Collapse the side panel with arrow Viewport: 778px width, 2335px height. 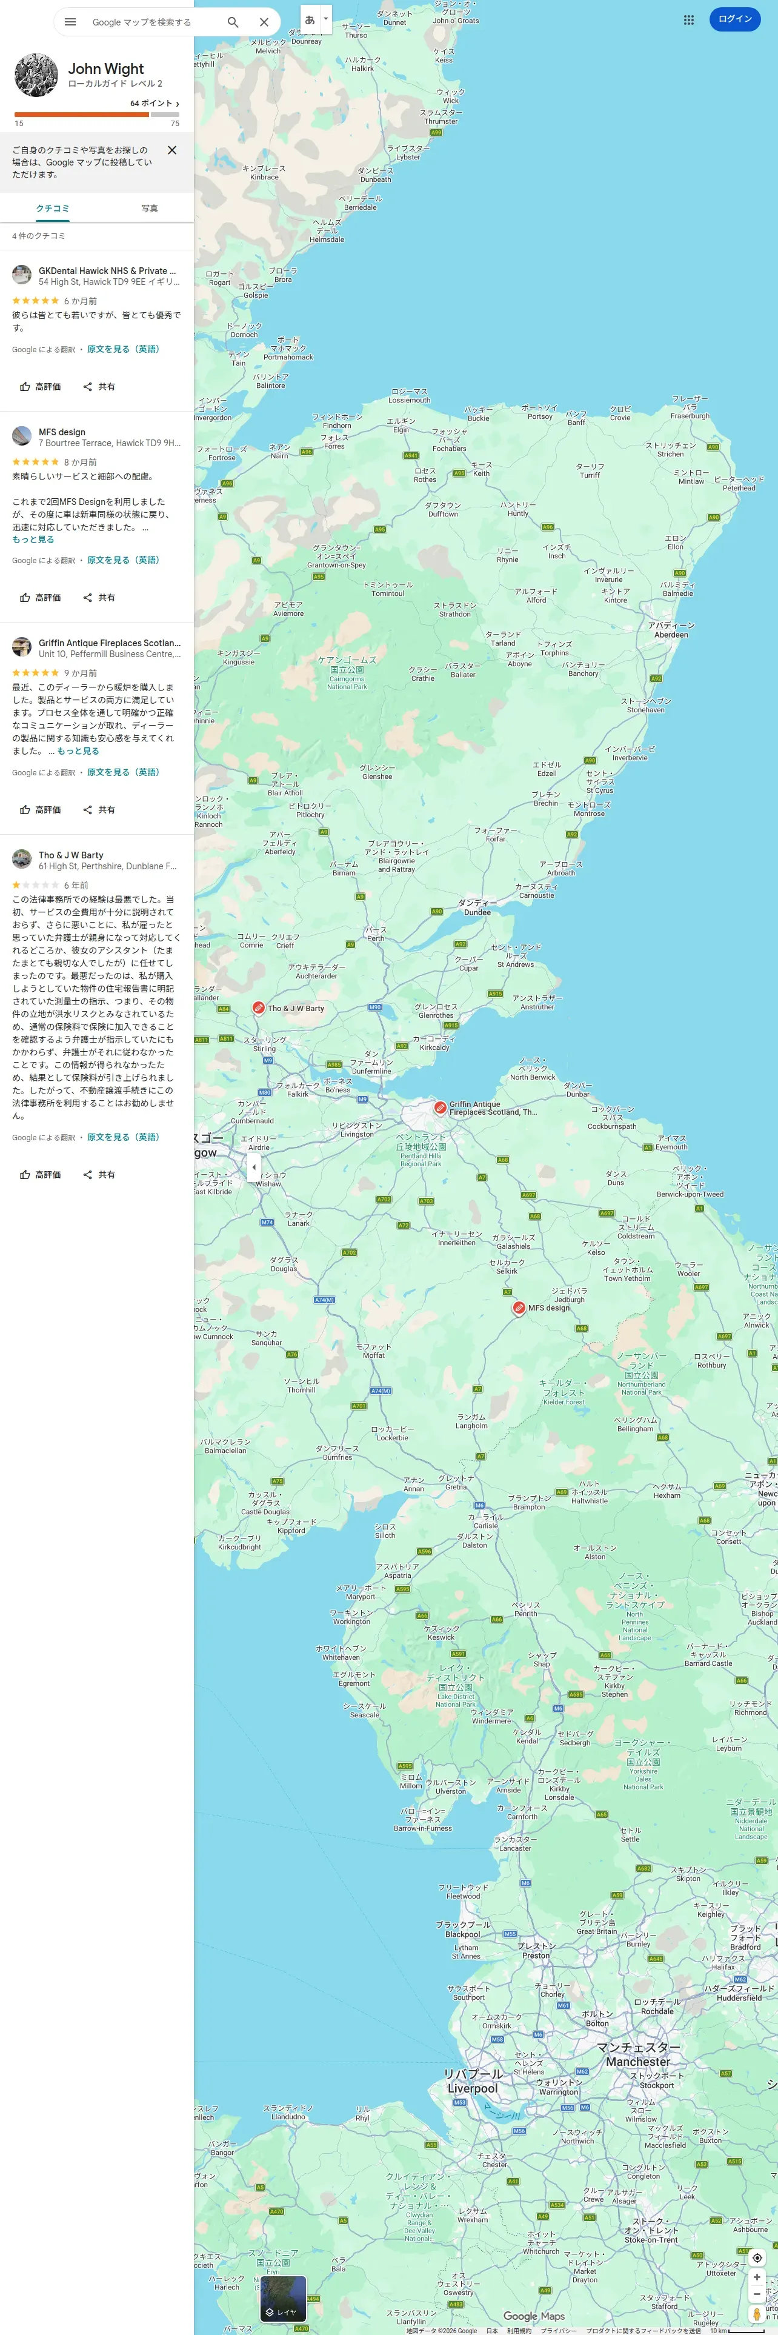click(x=254, y=1167)
